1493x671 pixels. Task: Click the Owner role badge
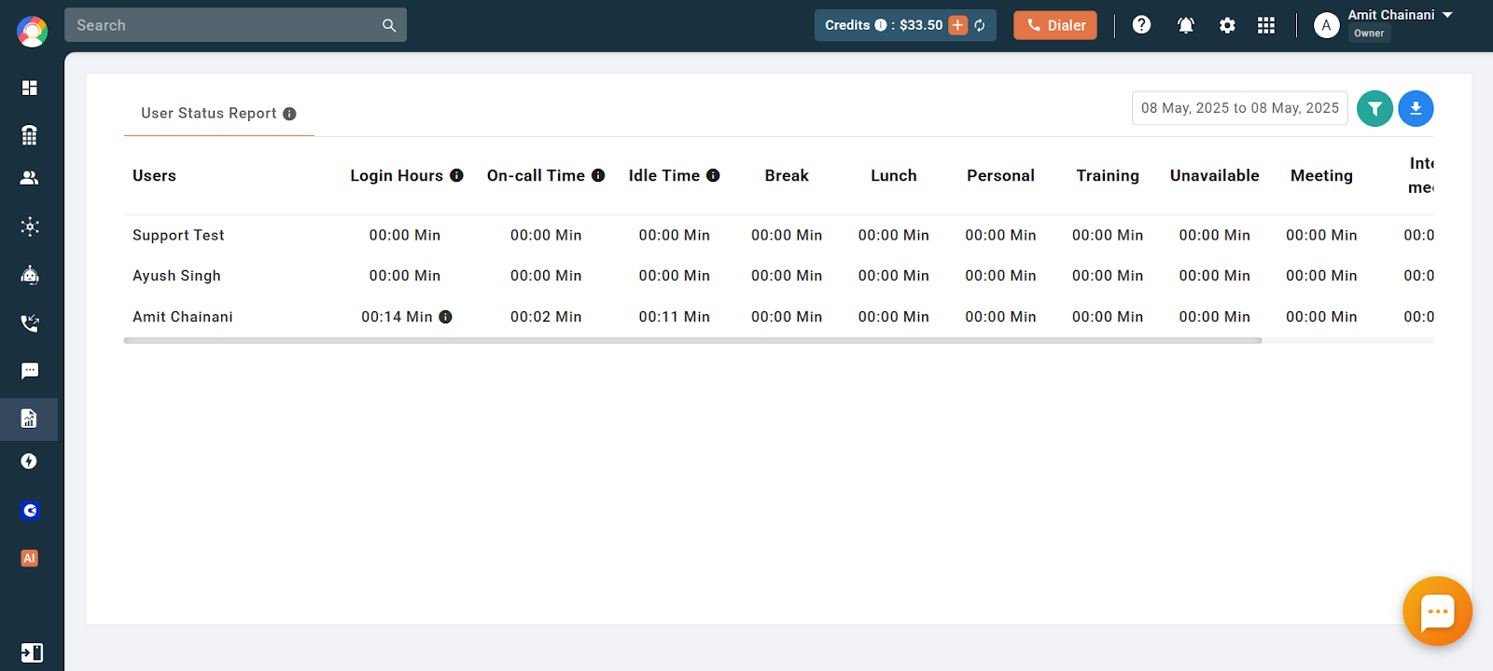point(1369,34)
